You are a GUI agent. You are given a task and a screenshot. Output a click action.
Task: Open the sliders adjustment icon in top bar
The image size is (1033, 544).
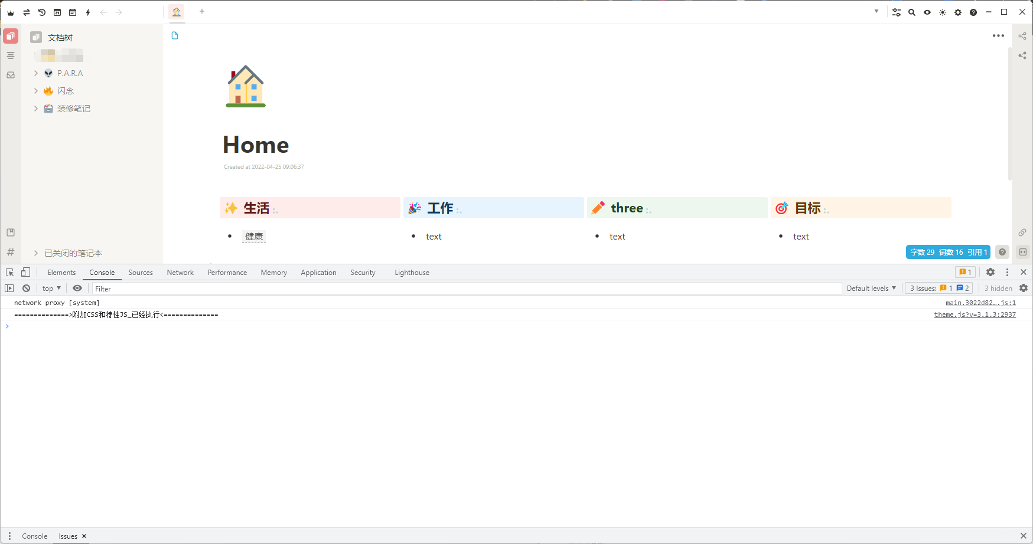(x=897, y=12)
